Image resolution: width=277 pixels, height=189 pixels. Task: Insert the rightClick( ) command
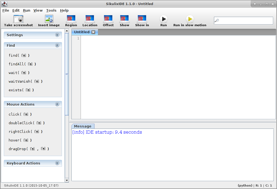(x=26, y=131)
